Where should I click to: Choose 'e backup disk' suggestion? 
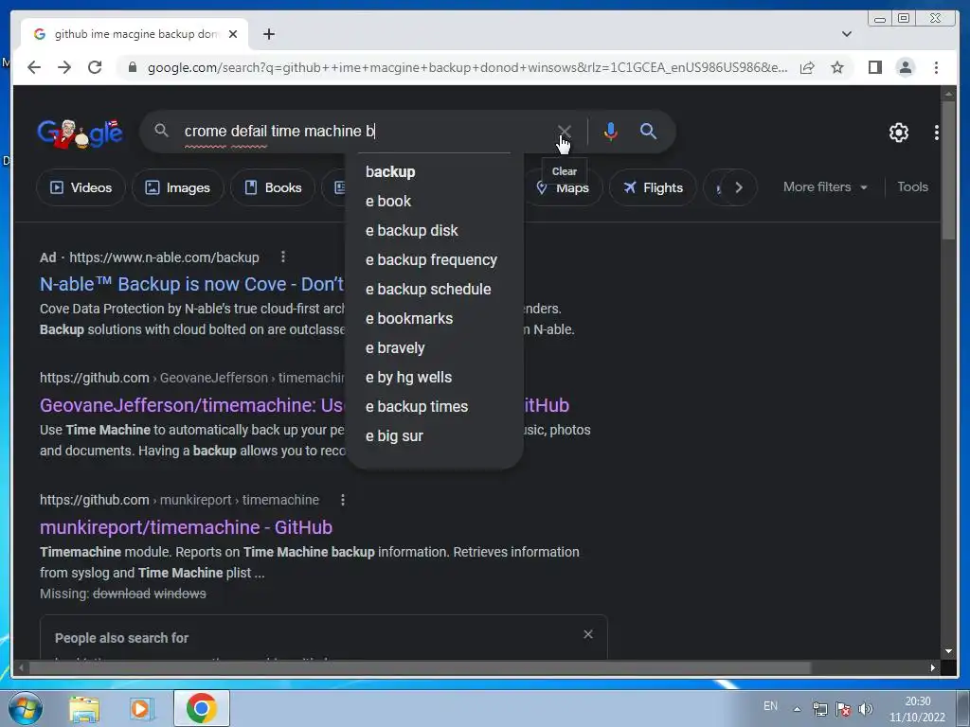point(434,231)
